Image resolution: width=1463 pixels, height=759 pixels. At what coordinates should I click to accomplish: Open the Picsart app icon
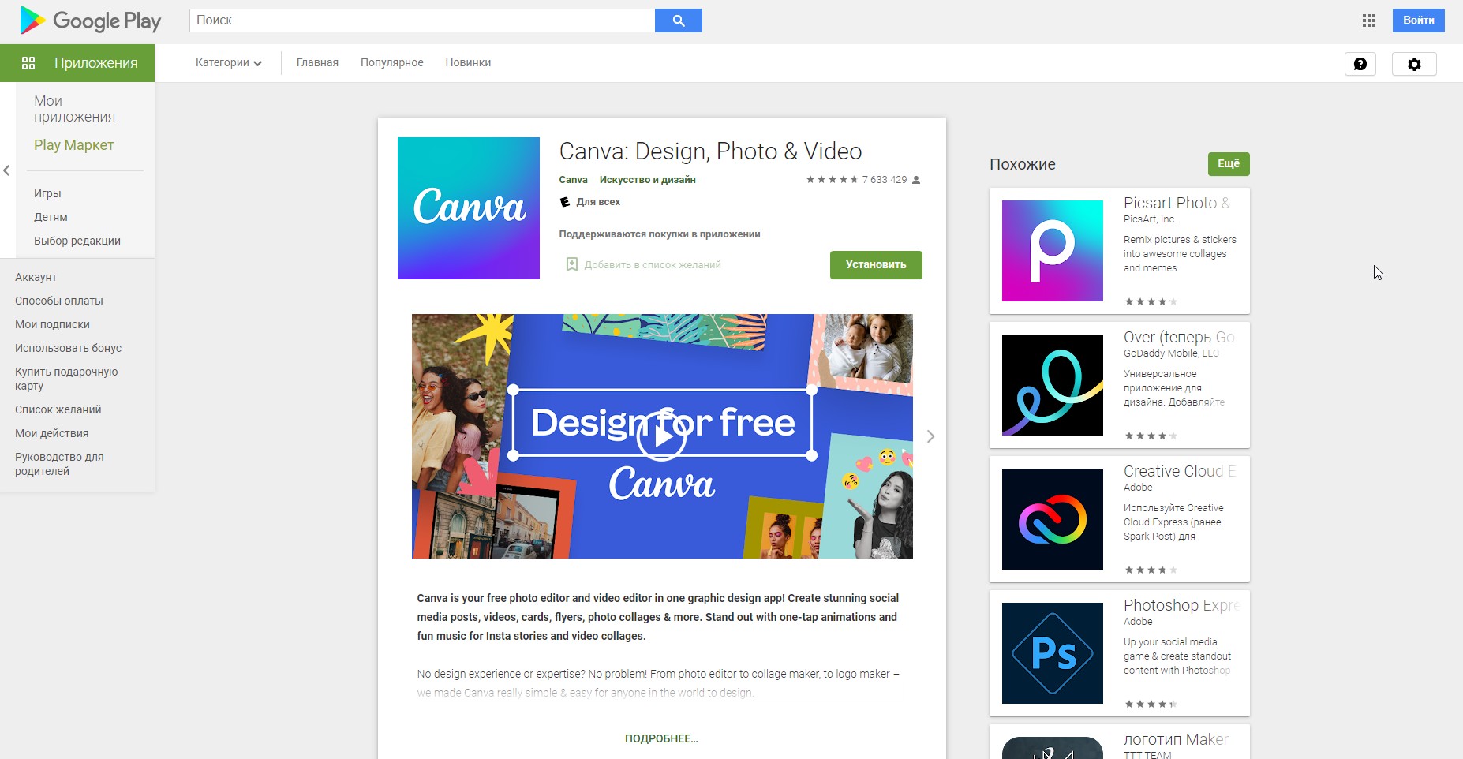(x=1053, y=251)
